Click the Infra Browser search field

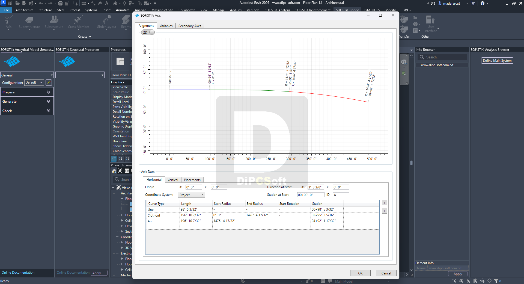click(442, 57)
